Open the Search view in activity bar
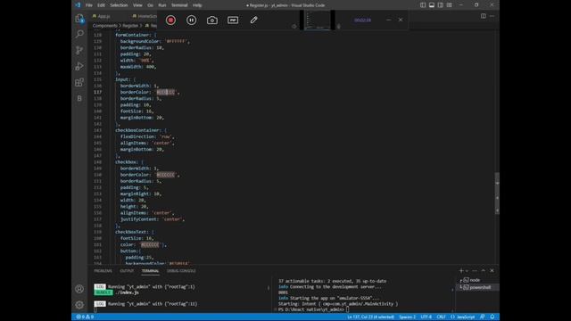Screen dimensions: 571x321 [79, 34]
